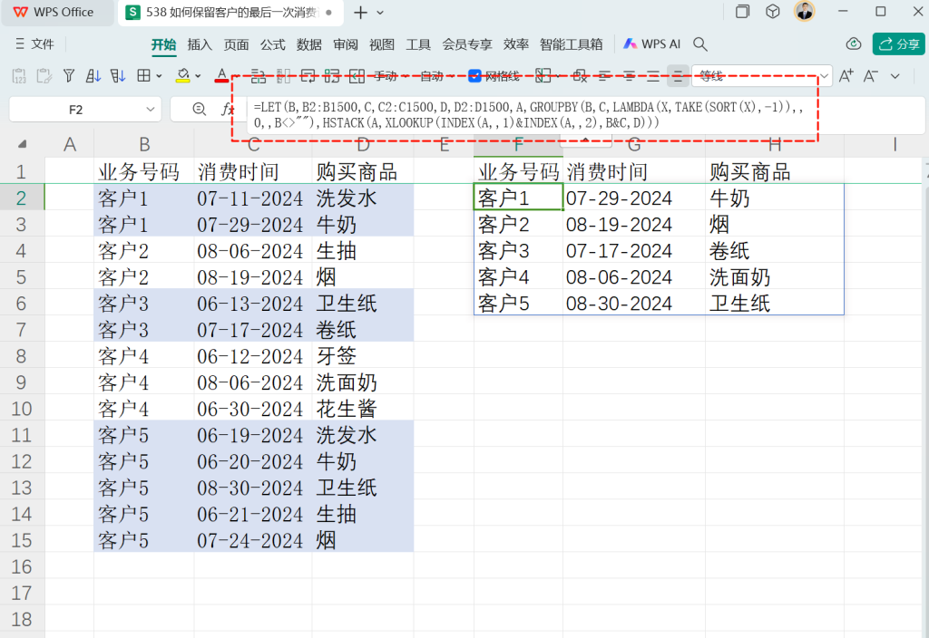Switch to the 审阅 tab
The image size is (929, 638).
346,44
